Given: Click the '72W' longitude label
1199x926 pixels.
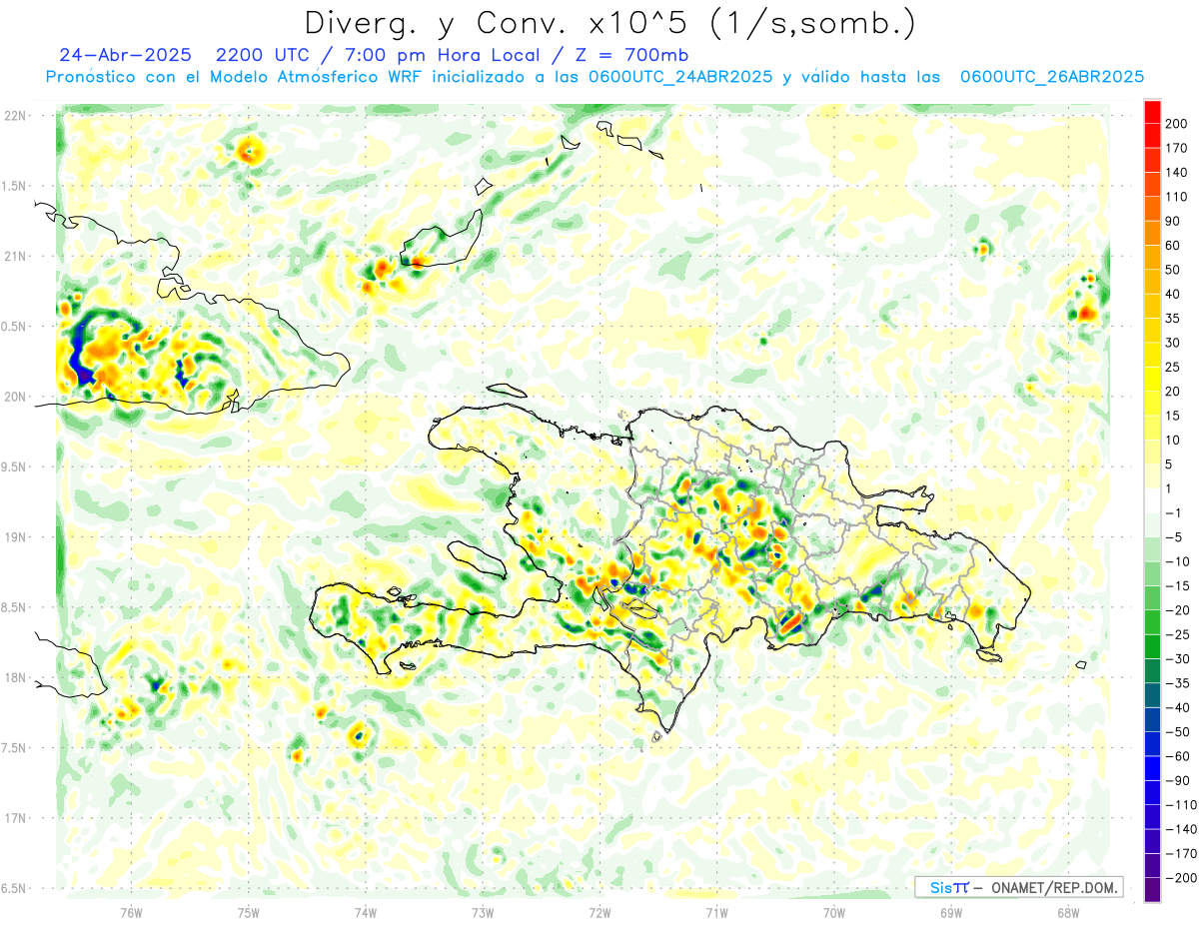Looking at the screenshot, I should coord(599,912).
